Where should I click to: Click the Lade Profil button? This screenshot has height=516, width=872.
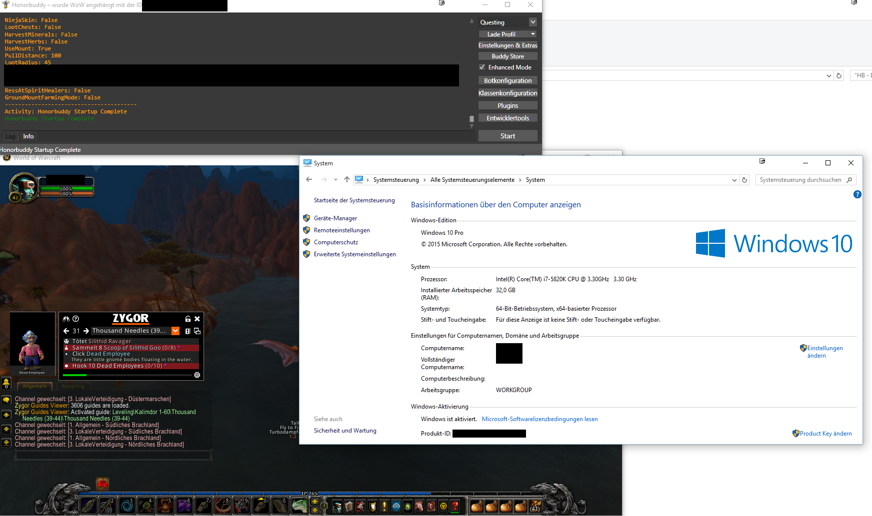tap(503, 34)
